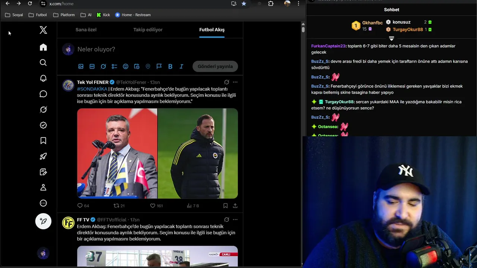Open Futbol bookmarks folder
The width and height of the screenshot is (477, 268).
(38, 15)
